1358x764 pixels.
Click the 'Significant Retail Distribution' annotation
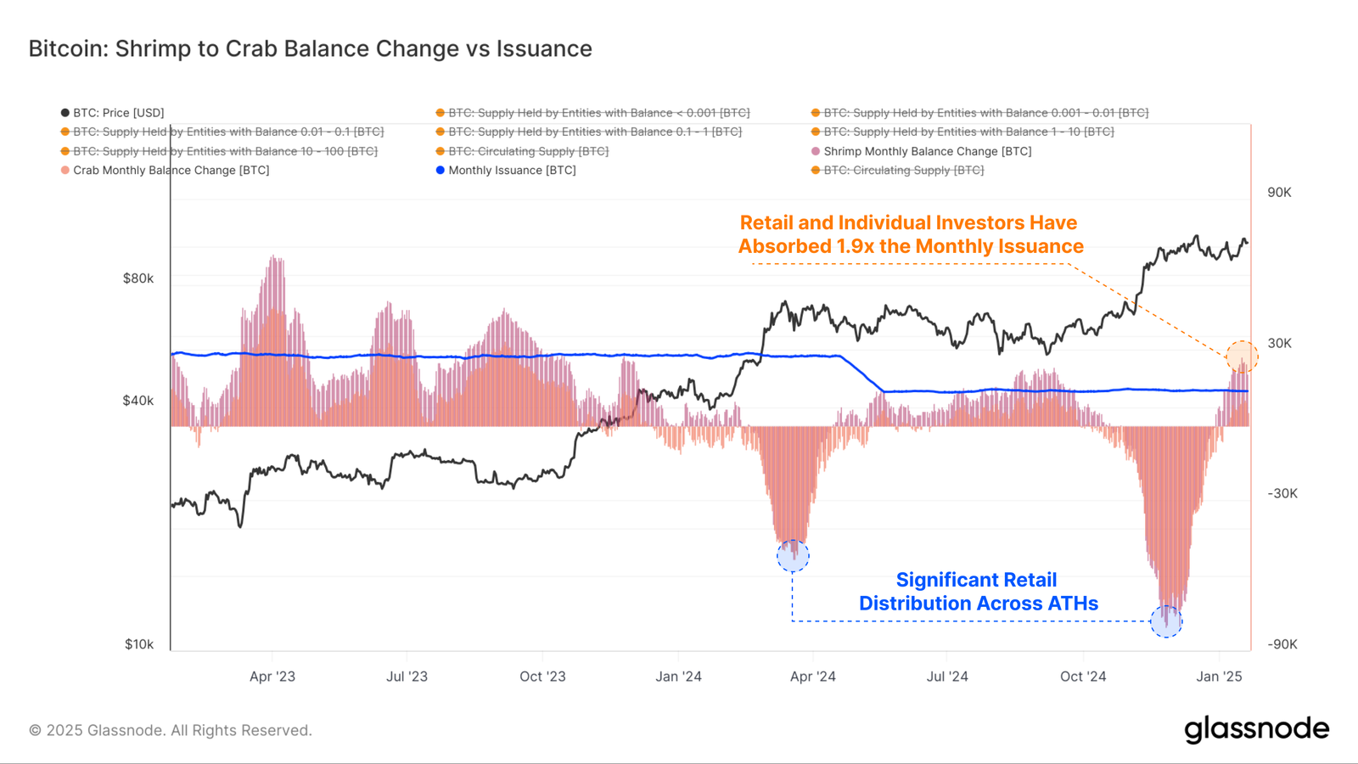pos(978,592)
